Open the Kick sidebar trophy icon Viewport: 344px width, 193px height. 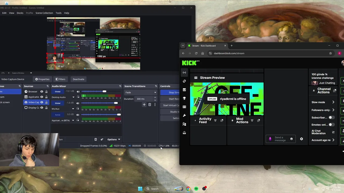(184, 98)
